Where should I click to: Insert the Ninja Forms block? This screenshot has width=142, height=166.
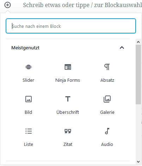coord(68,73)
